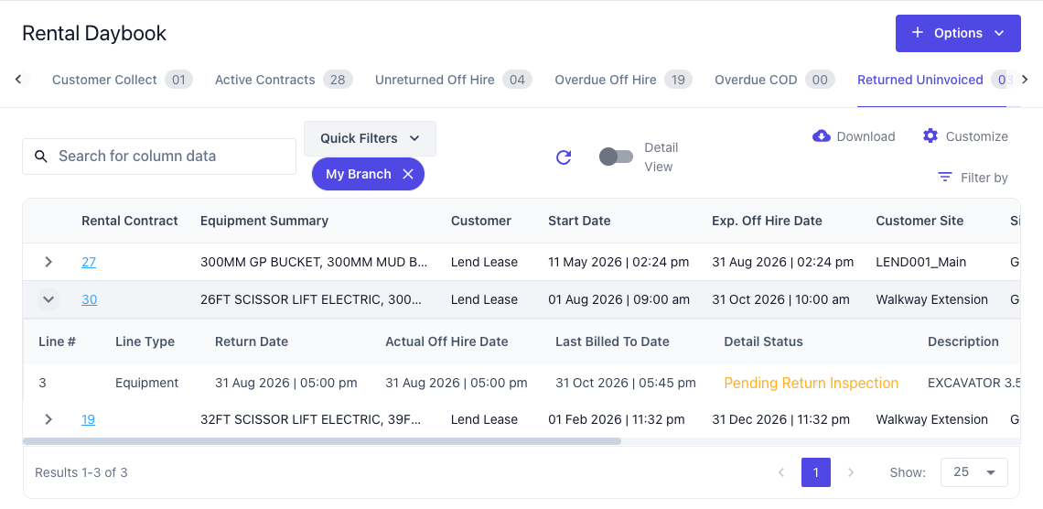Click the EXCAVATOR description cell
This screenshot has width=1043, height=509.
click(973, 384)
